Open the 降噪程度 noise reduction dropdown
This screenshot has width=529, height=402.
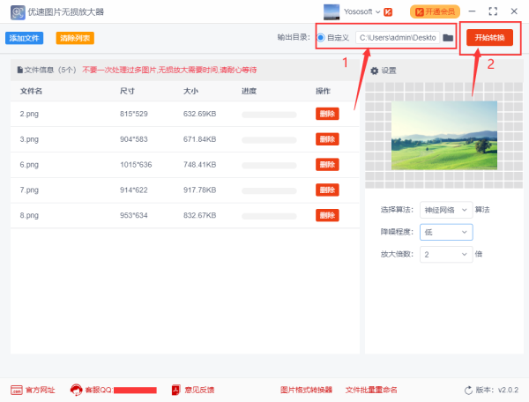tap(445, 232)
